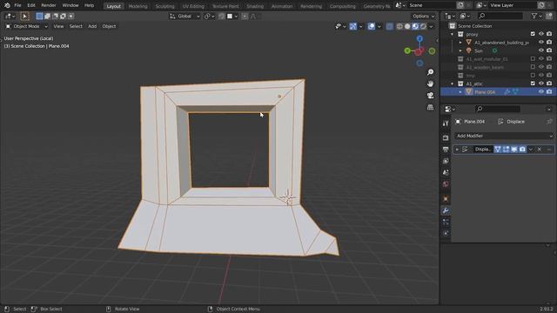Select the solid shading mode icon
The width and height of the screenshot is (557, 313).
407,26
